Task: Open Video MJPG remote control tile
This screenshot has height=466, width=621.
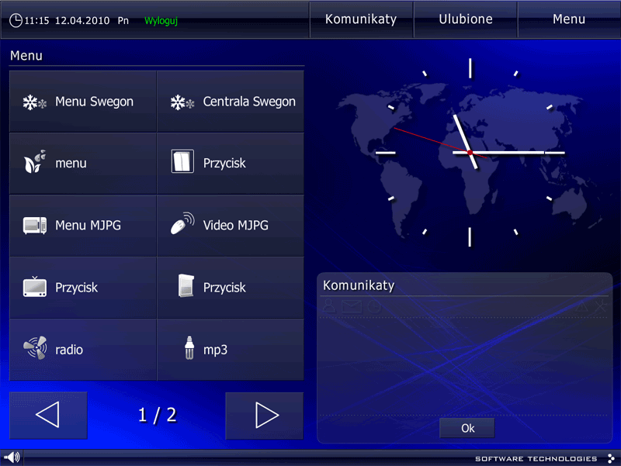Action: click(231, 226)
